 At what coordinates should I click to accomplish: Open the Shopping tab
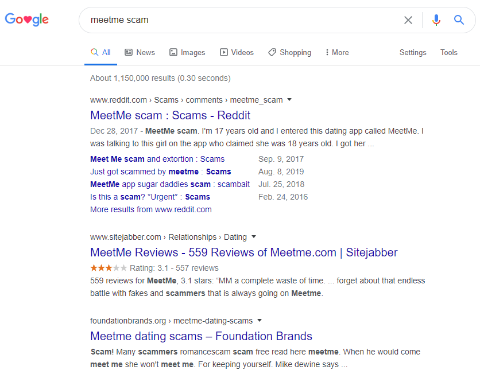tap(289, 52)
